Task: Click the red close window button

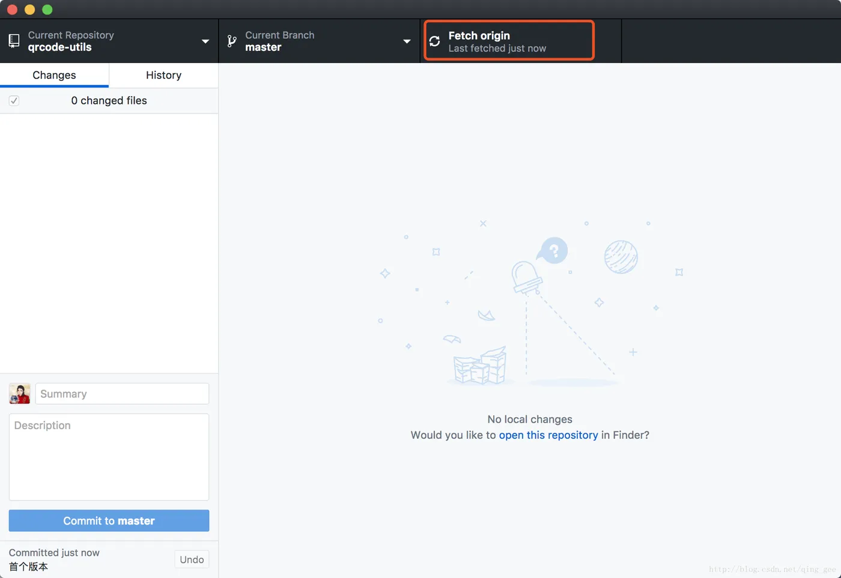Action: coord(12,10)
